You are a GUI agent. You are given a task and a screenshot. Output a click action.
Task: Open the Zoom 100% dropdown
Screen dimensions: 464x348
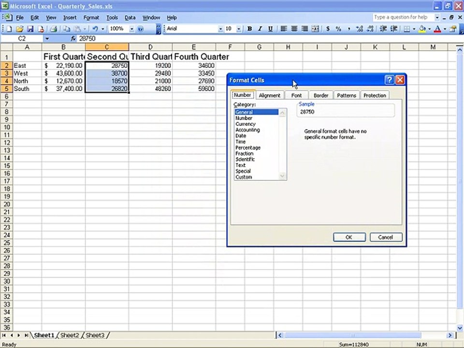pyautogui.click(x=131, y=29)
